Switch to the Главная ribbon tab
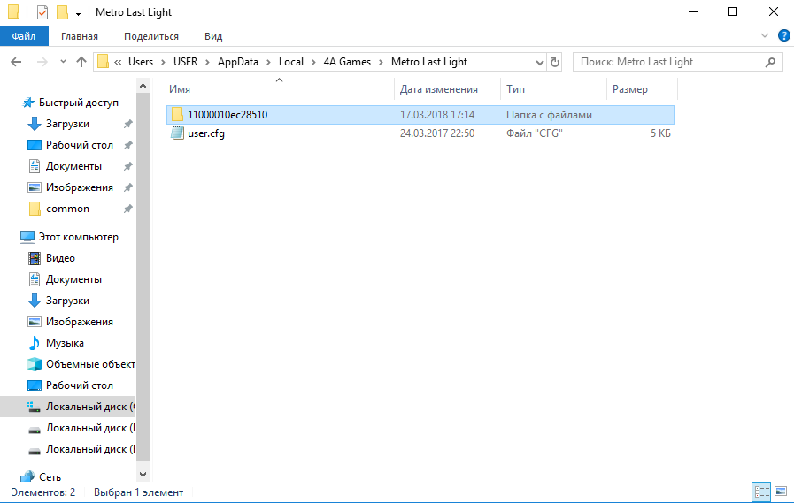794x503 pixels. point(80,36)
